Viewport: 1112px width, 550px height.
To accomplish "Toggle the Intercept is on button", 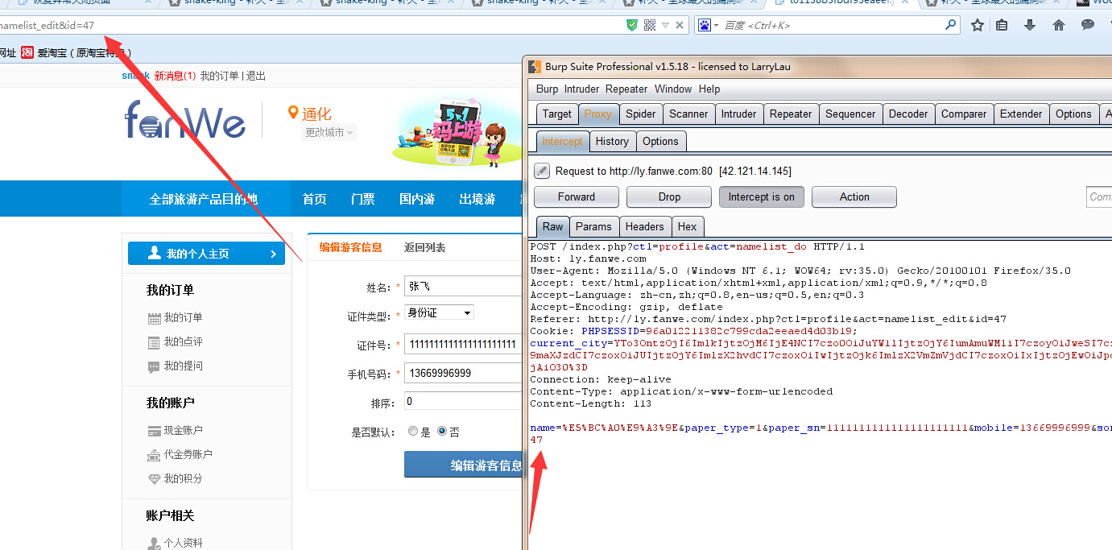I will (762, 197).
